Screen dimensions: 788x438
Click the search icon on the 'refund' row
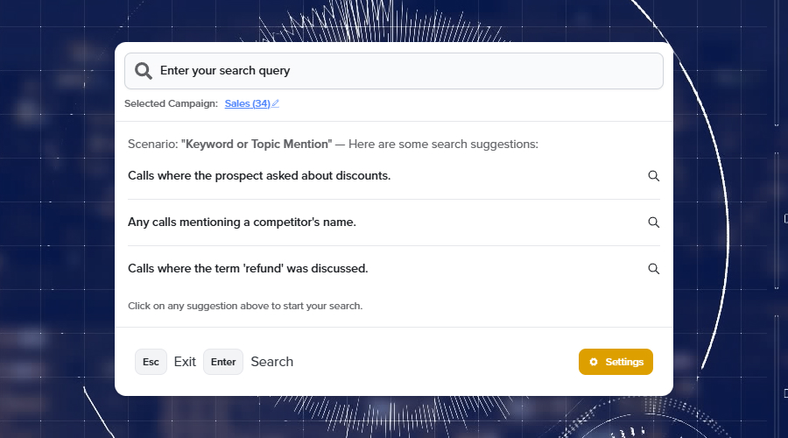pos(653,268)
